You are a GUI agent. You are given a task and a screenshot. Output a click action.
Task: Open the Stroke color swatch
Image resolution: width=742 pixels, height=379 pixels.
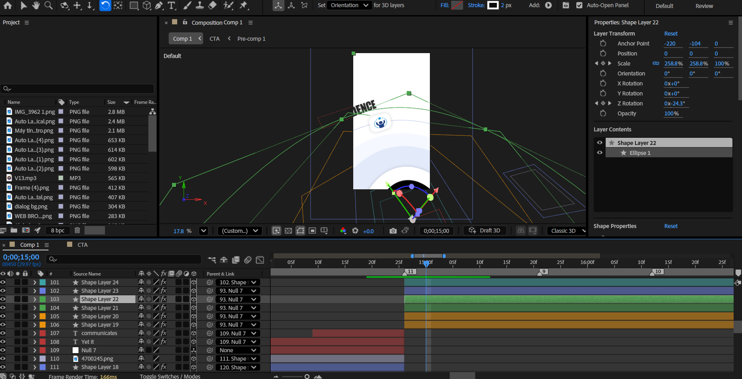tap(493, 5)
